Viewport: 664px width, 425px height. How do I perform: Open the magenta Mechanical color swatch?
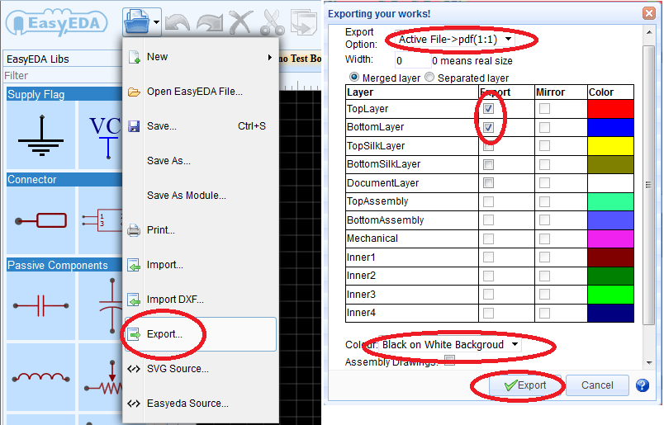pos(610,238)
